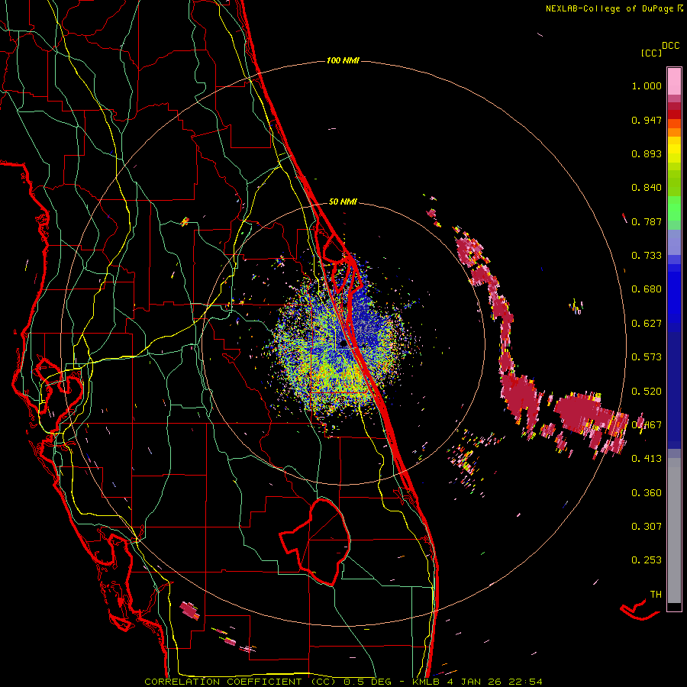The height and width of the screenshot is (687, 687).
Task: Pick the light pink top color bar segment
Action: [x=674, y=81]
